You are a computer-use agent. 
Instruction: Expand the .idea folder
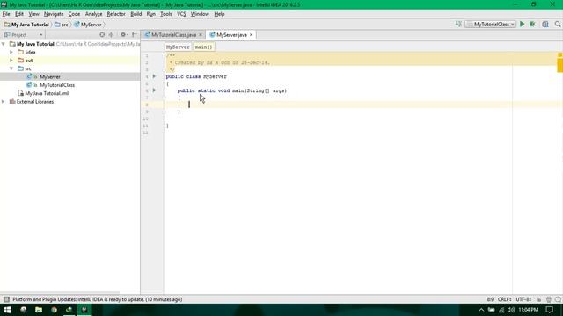(11, 52)
